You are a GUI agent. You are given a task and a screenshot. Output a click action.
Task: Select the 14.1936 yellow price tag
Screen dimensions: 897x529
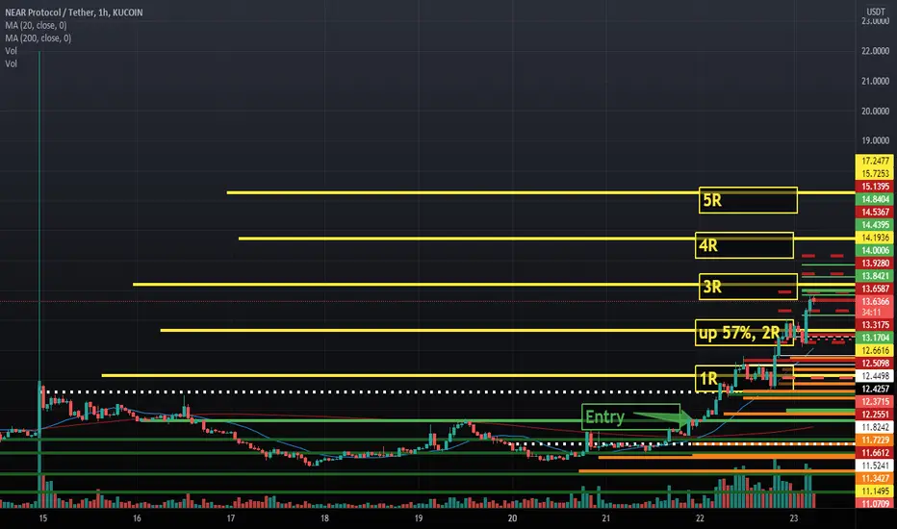[x=875, y=238]
